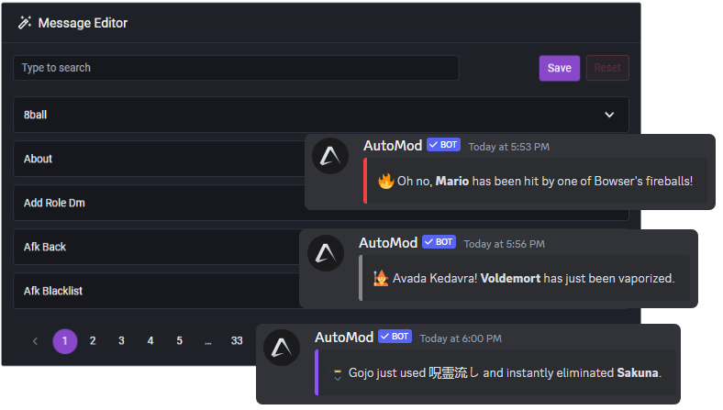
Task: Click the Reset button
Action: [x=607, y=68]
